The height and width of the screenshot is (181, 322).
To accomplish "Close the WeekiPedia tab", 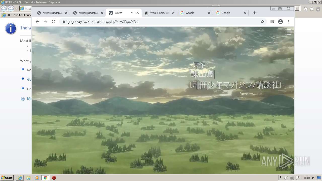I will pyautogui.click(x=173, y=13).
